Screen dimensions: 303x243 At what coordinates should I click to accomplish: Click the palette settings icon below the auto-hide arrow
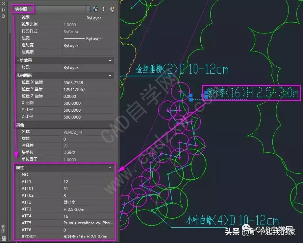(4, 16)
